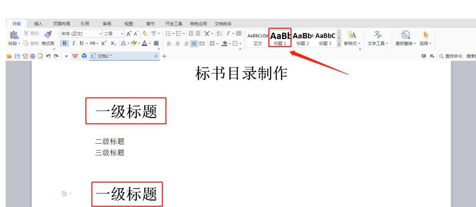476x207 pixels.
Task: Toggle Underline U formatting
Action: (81, 43)
